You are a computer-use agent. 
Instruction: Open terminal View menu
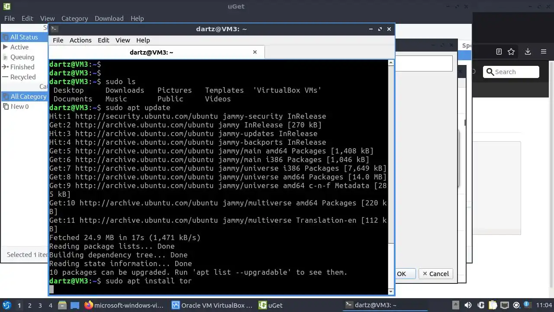pos(122,40)
